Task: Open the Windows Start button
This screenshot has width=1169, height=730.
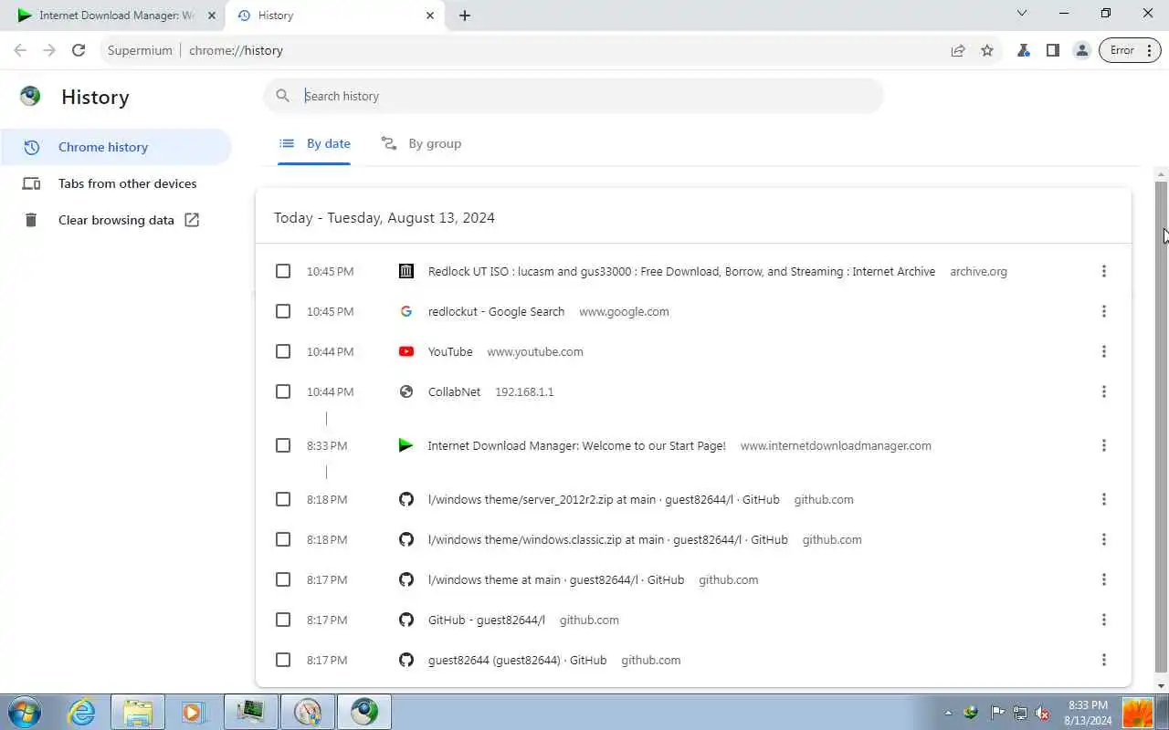Action: [x=24, y=712]
